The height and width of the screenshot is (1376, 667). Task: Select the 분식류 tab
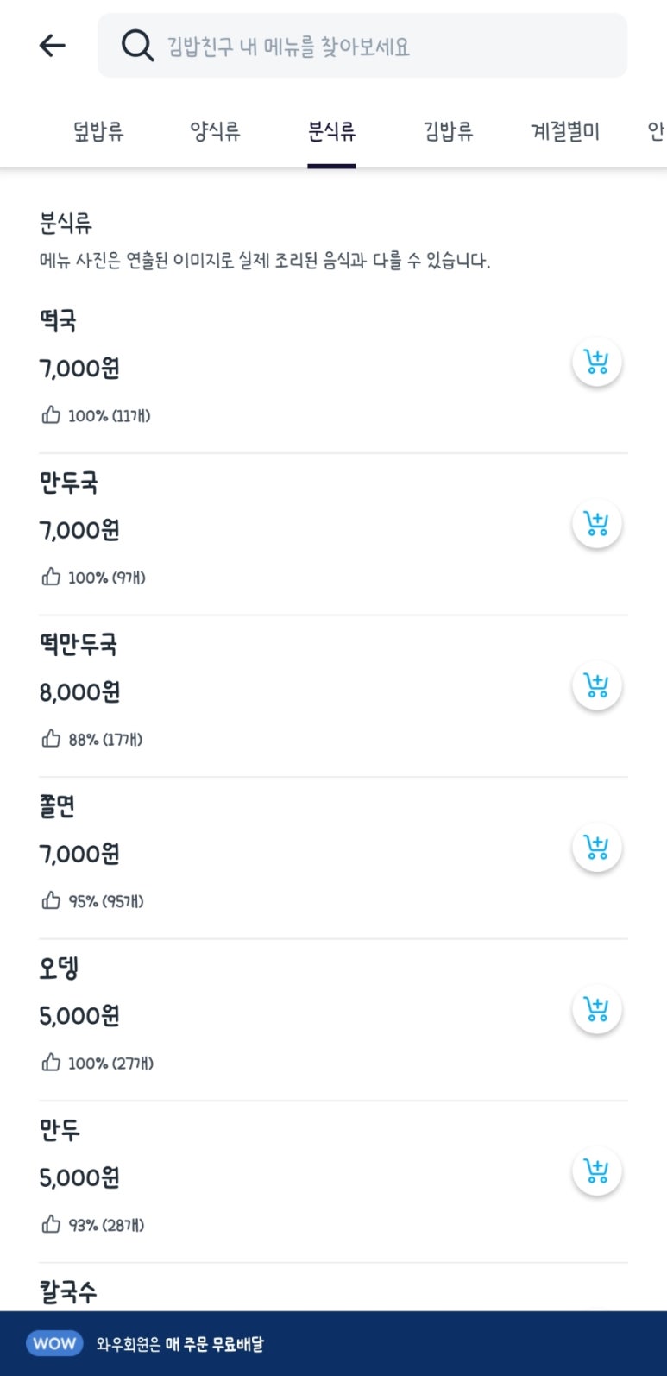click(x=331, y=132)
